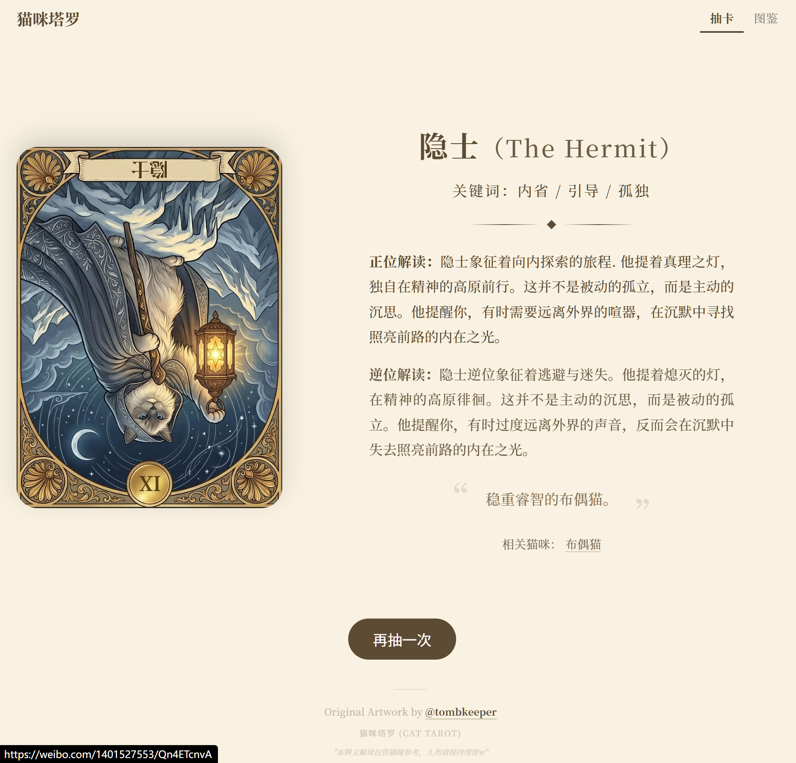
Task: Click the closing quotation mark icon
Action: tap(642, 504)
